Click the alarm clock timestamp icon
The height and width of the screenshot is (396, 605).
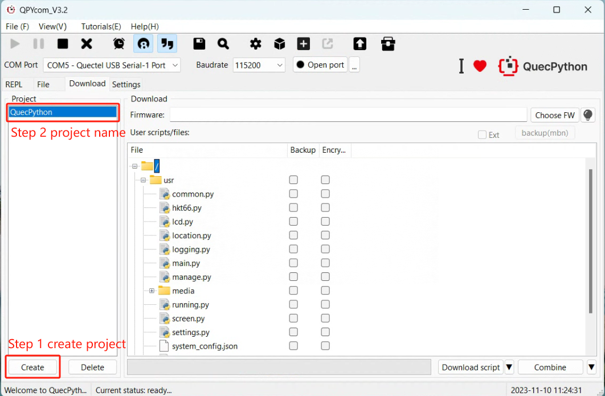[119, 44]
